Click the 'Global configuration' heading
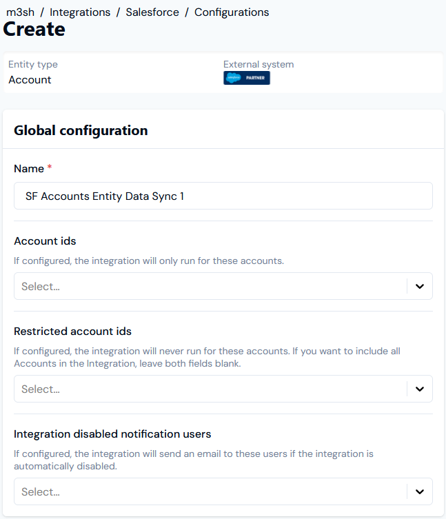Image resolution: width=446 pixels, height=519 pixels. tap(81, 130)
